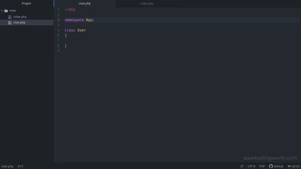
Task: Select the www folder name
Action: (13, 11)
